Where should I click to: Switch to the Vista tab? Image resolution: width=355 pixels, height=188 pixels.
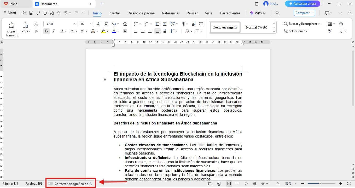coord(209,13)
